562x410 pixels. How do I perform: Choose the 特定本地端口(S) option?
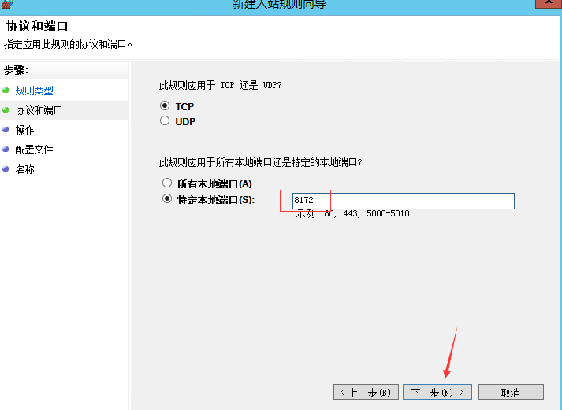tap(167, 199)
